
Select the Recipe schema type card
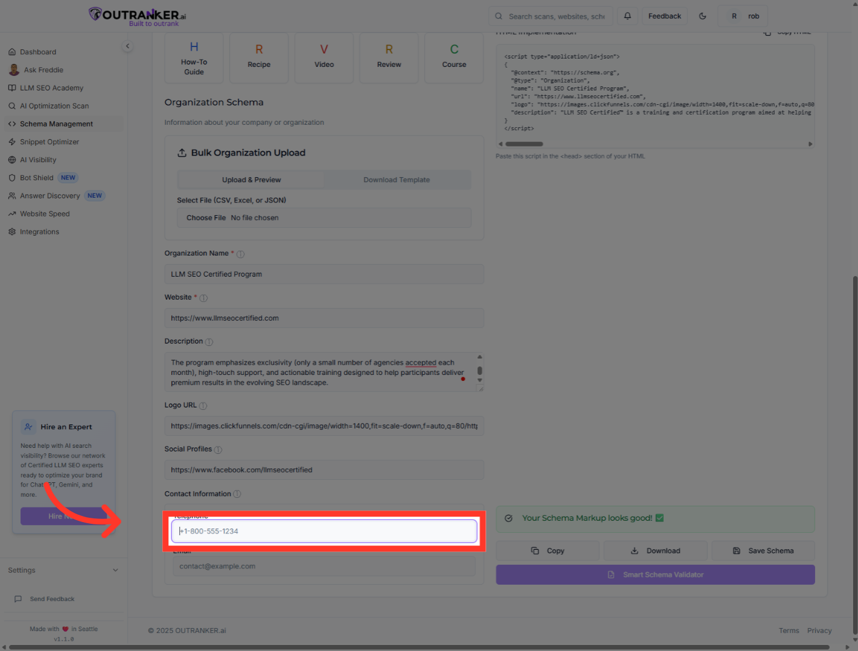pyautogui.click(x=259, y=57)
